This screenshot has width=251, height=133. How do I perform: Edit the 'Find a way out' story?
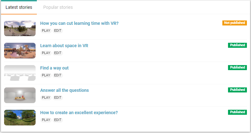(x=58, y=75)
